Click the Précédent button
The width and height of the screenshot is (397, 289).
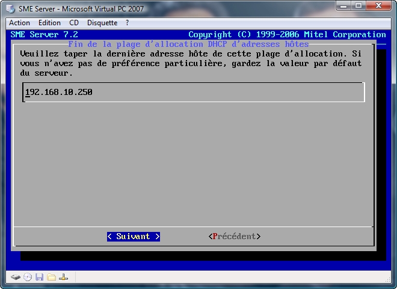(235, 236)
